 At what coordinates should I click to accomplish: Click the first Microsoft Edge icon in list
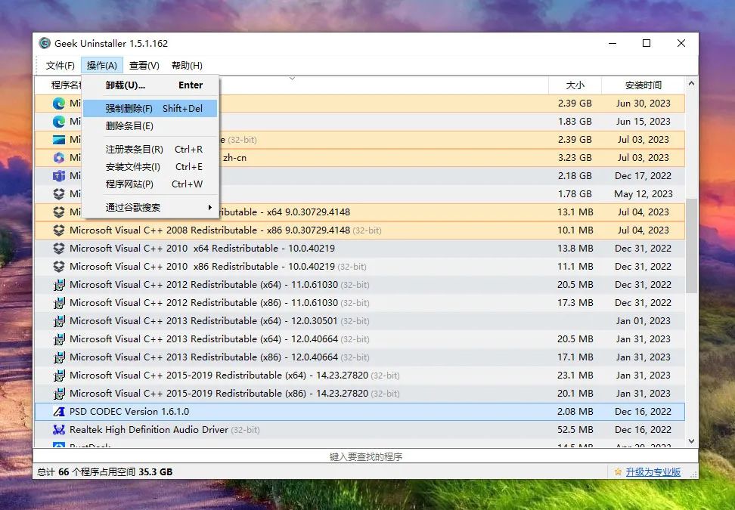(x=59, y=104)
